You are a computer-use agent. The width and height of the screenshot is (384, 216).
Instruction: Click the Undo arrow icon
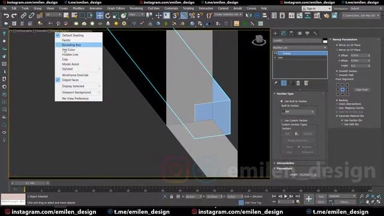click(x=6, y=16)
